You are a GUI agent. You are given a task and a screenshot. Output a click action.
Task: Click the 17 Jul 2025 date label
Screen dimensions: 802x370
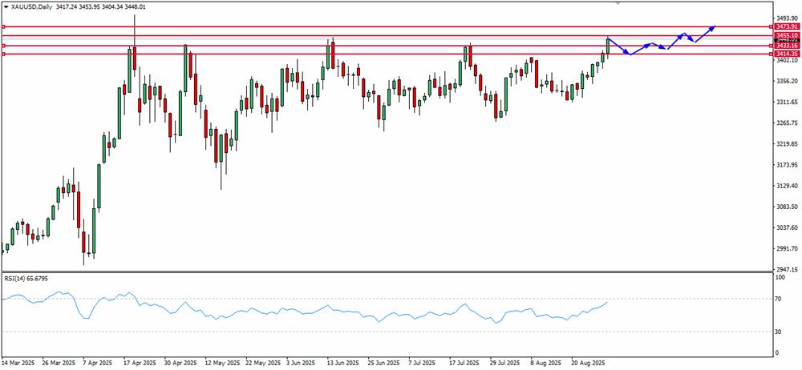(464, 362)
